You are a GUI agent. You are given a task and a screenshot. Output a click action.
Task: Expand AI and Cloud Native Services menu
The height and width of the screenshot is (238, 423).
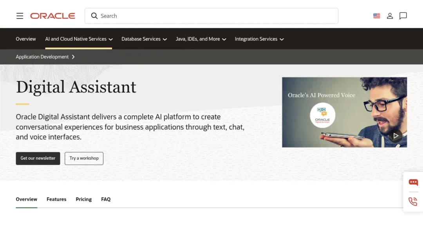coord(79,39)
